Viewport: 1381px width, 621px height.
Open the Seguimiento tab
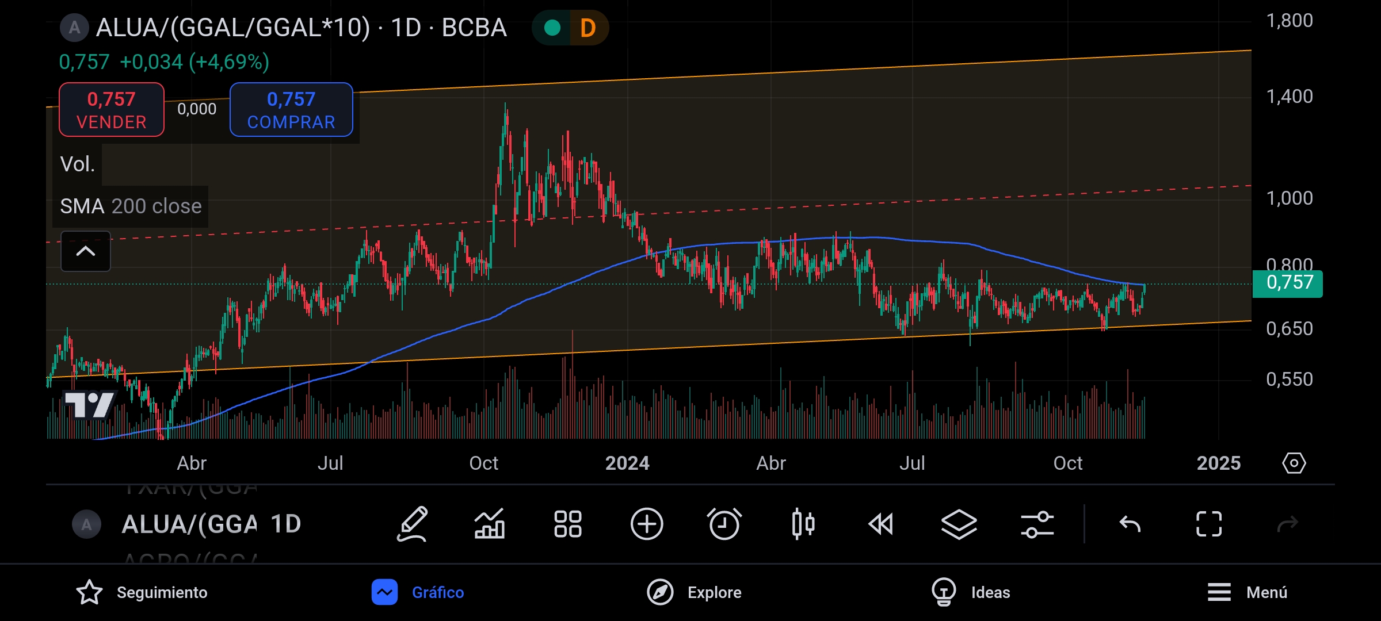[142, 592]
